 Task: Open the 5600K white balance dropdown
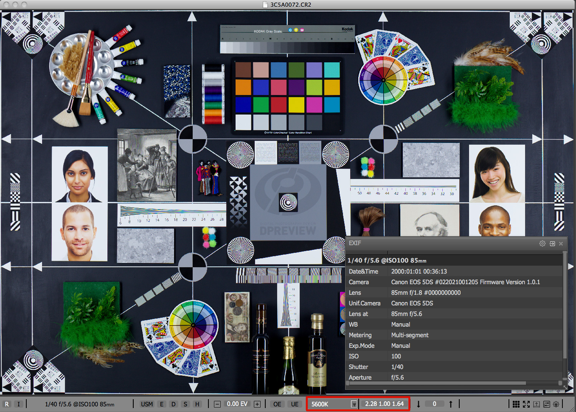tap(354, 404)
